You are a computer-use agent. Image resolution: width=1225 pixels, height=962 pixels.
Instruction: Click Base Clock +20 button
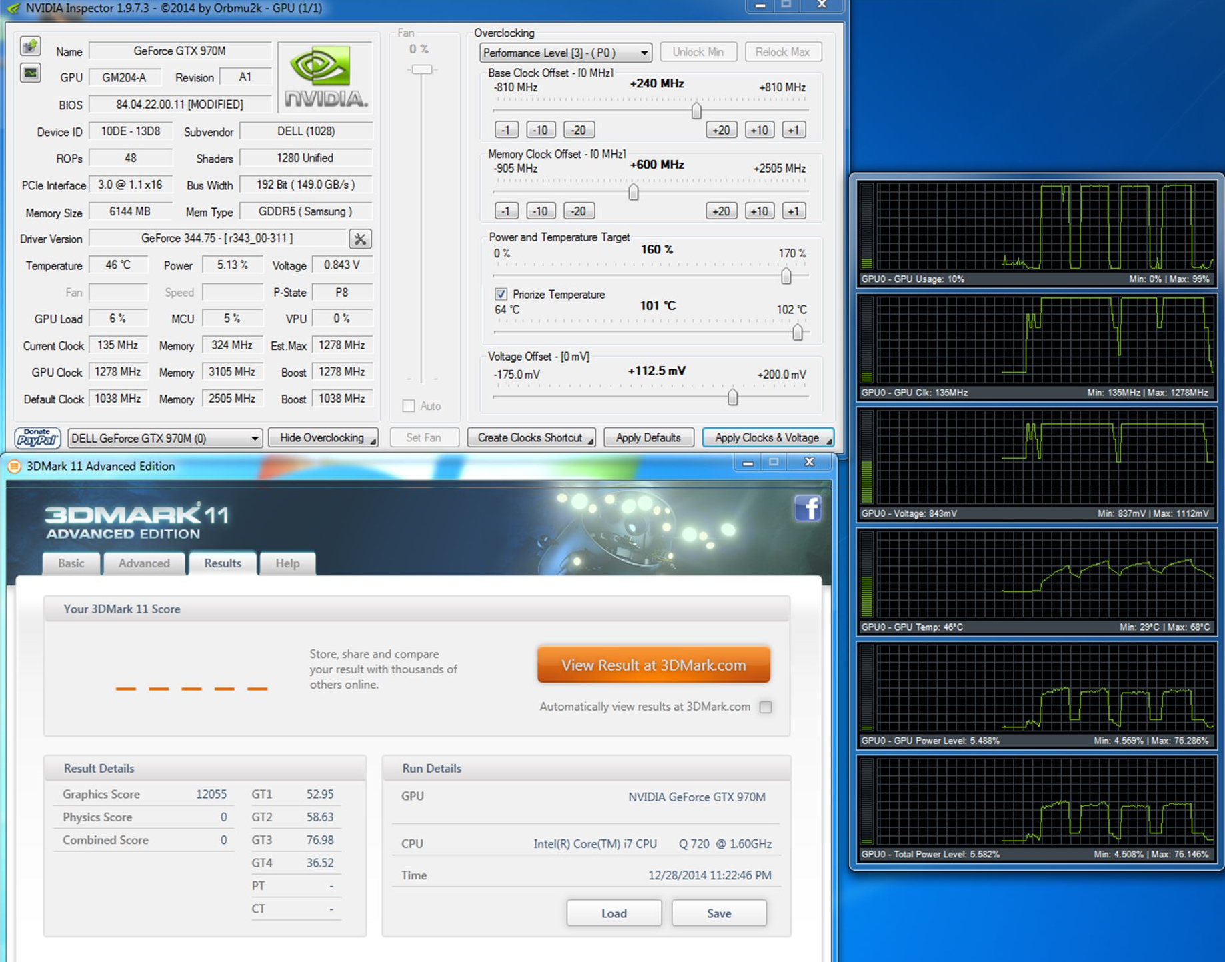coord(722,130)
